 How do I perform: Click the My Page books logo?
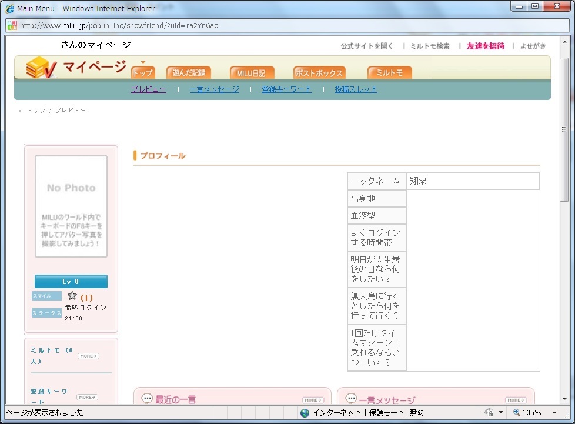tap(41, 68)
